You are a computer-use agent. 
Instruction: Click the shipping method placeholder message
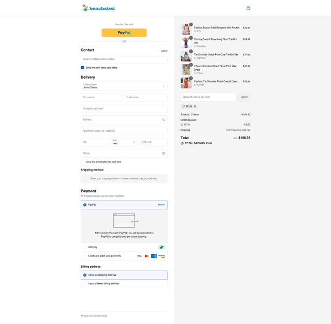[124, 179]
